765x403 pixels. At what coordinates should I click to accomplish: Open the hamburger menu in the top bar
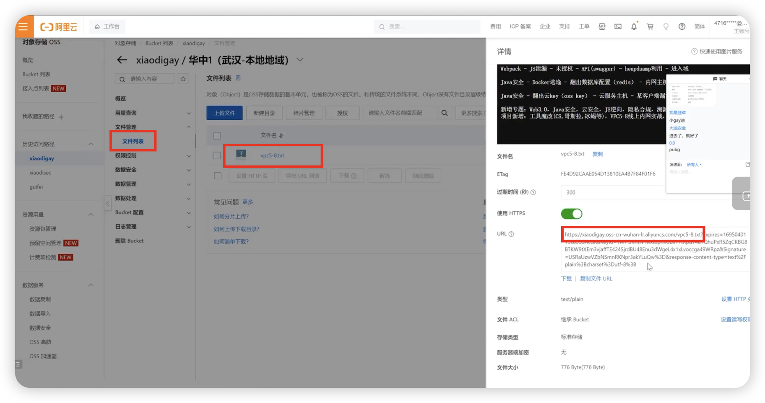[23, 27]
